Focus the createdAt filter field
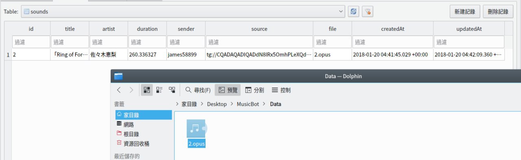 (x=392, y=42)
